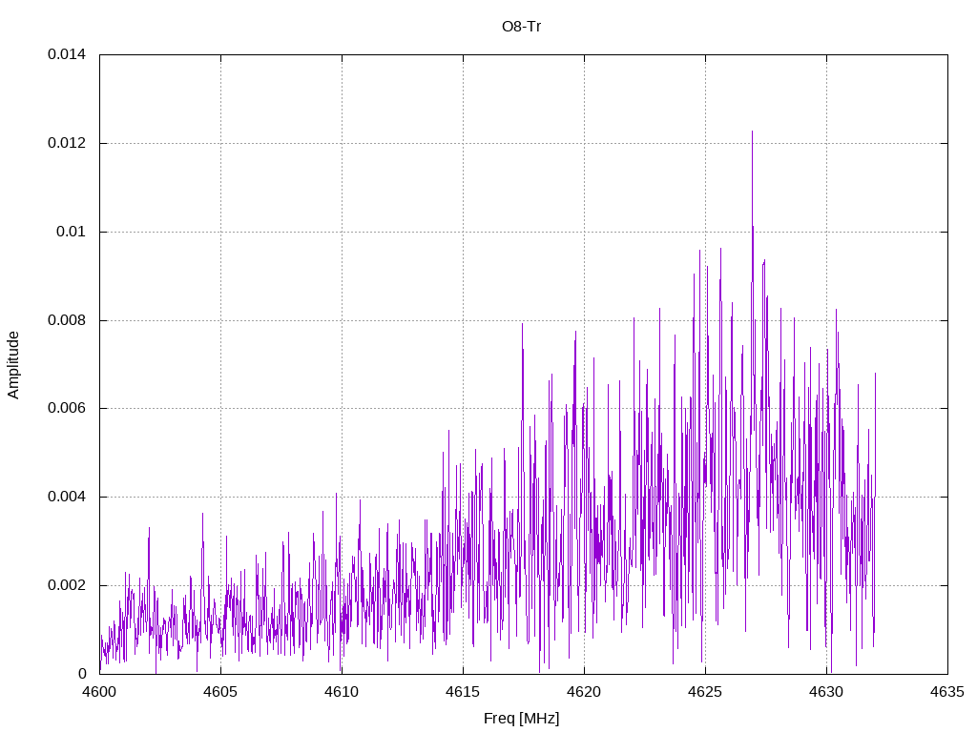Select the Amplitude y-axis label
The height and width of the screenshot is (732, 977).
coord(13,365)
